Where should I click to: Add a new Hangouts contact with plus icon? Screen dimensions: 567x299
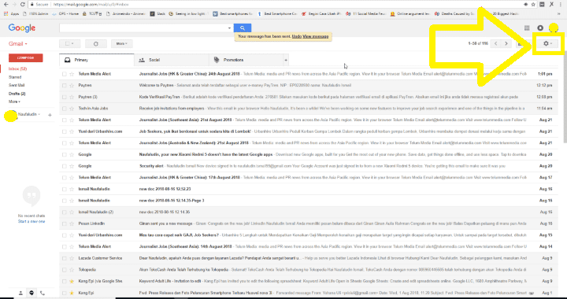pyautogui.click(x=50, y=115)
